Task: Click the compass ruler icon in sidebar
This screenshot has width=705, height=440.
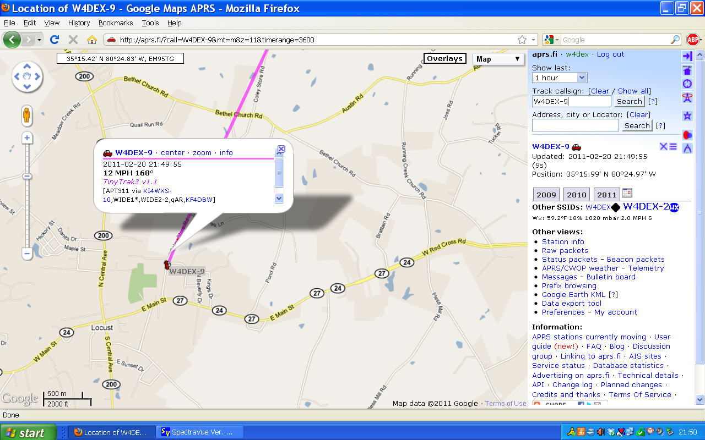Action: [687, 148]
